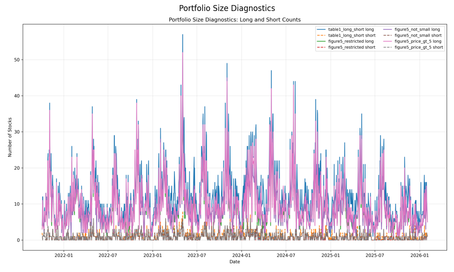This screenshot has width=454, height=272.
Task: Select legend label 'figure5_price_gt_5 short'
Action: coord(419,47)
